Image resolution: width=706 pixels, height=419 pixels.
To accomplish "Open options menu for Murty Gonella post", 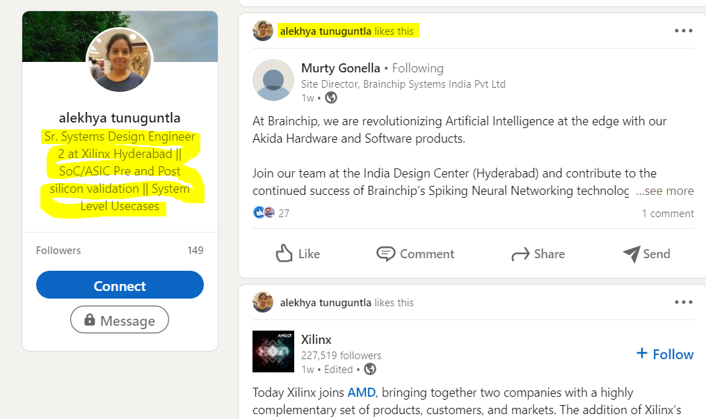I will (684, 31).
